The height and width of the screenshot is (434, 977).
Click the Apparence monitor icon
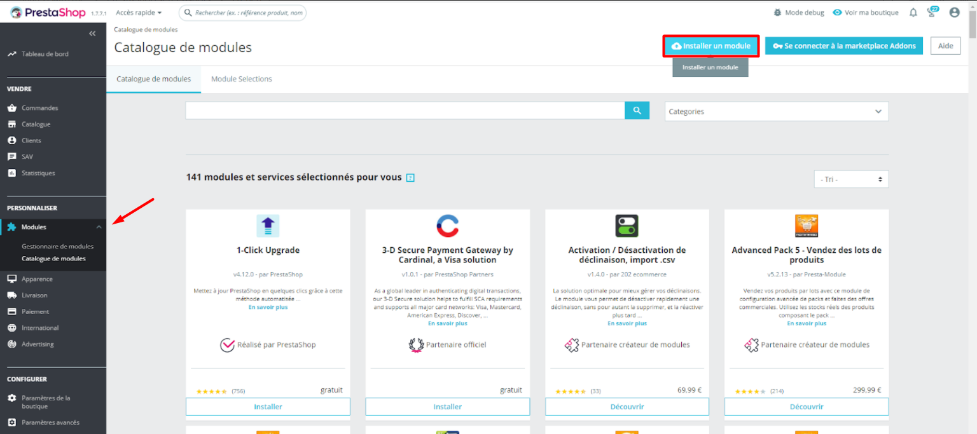coord(11,279)
